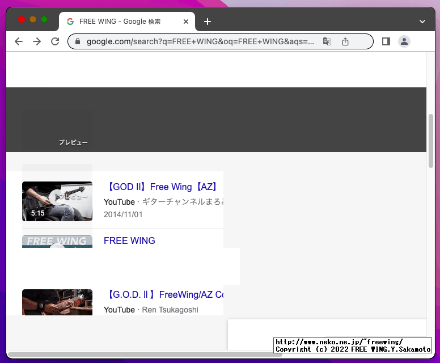This screenshot has width=440, height=363.
Task: Play the 5:15 guitar video thumbnail
Action: [x=57, y=201]
